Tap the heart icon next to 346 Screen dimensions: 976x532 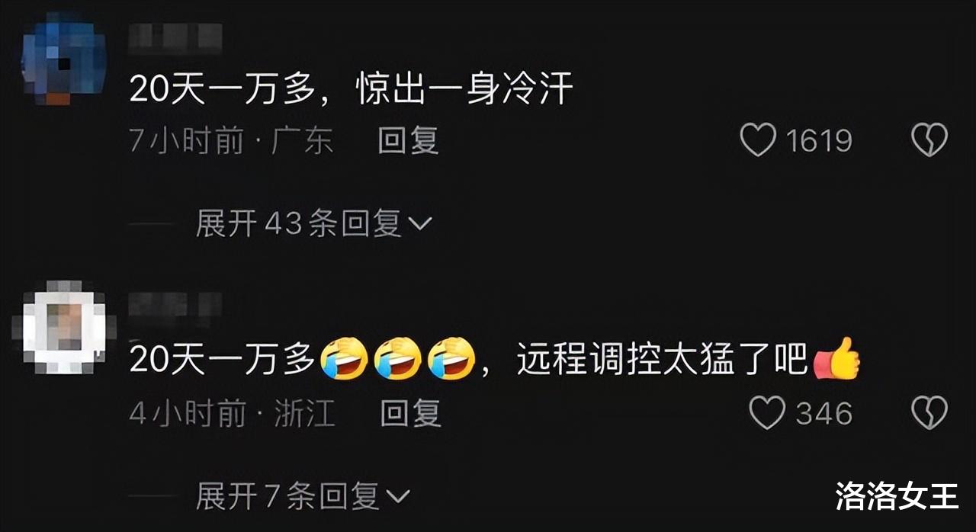click(767, 413)
